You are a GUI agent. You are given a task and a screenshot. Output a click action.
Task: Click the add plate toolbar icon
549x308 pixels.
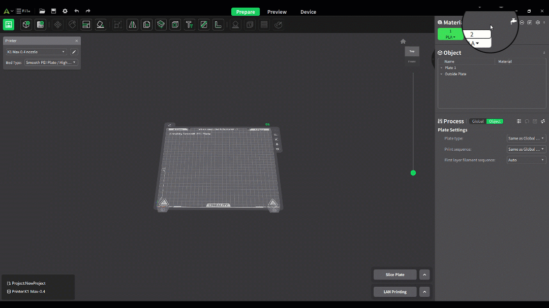40,24
